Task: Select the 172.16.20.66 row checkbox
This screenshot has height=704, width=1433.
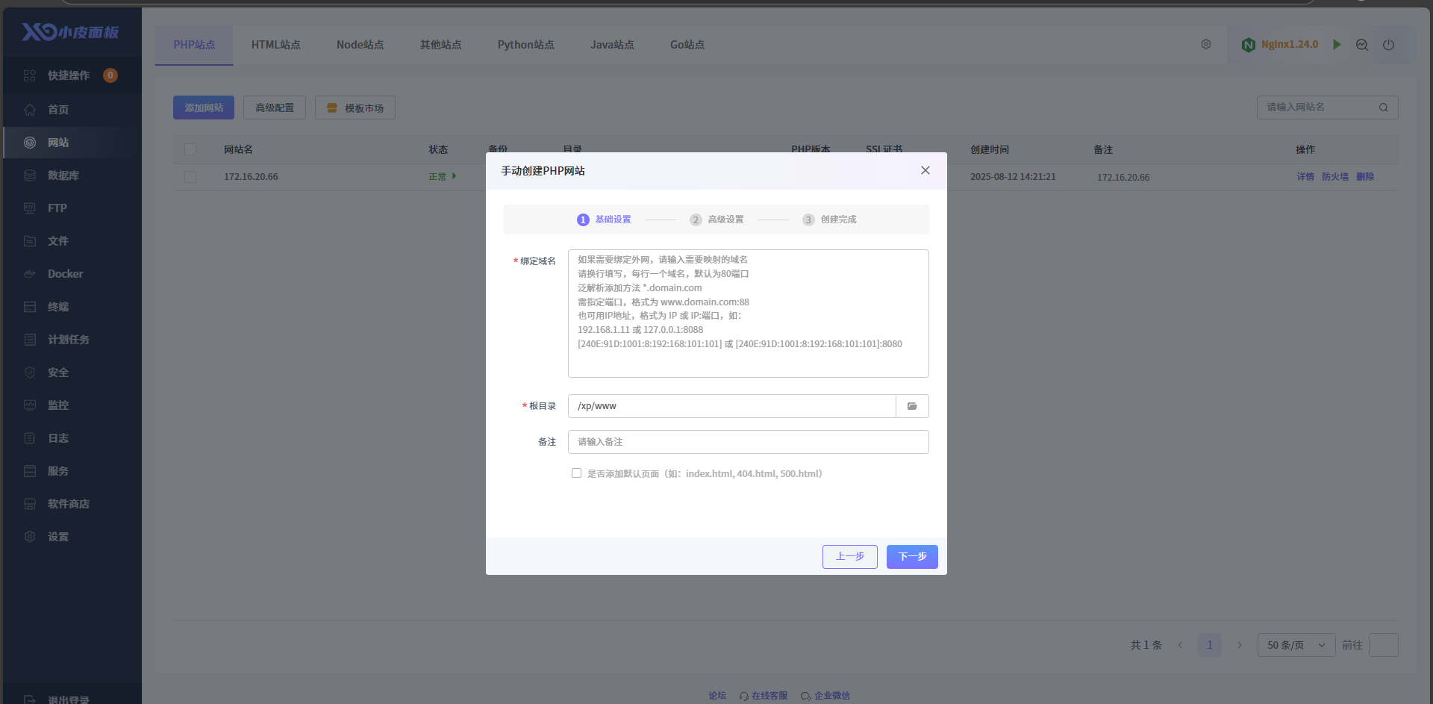Action: pos(190,177)
